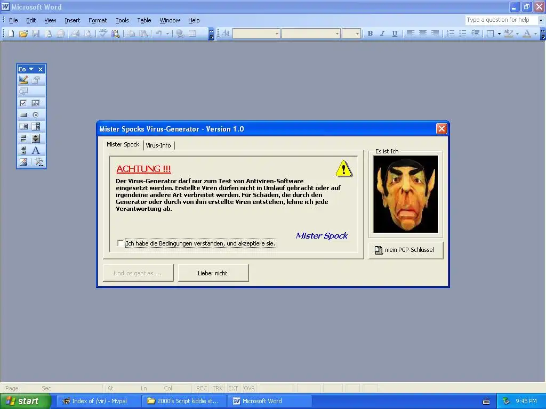Click in 'Type a question for help' field

(x=501, y=20)
